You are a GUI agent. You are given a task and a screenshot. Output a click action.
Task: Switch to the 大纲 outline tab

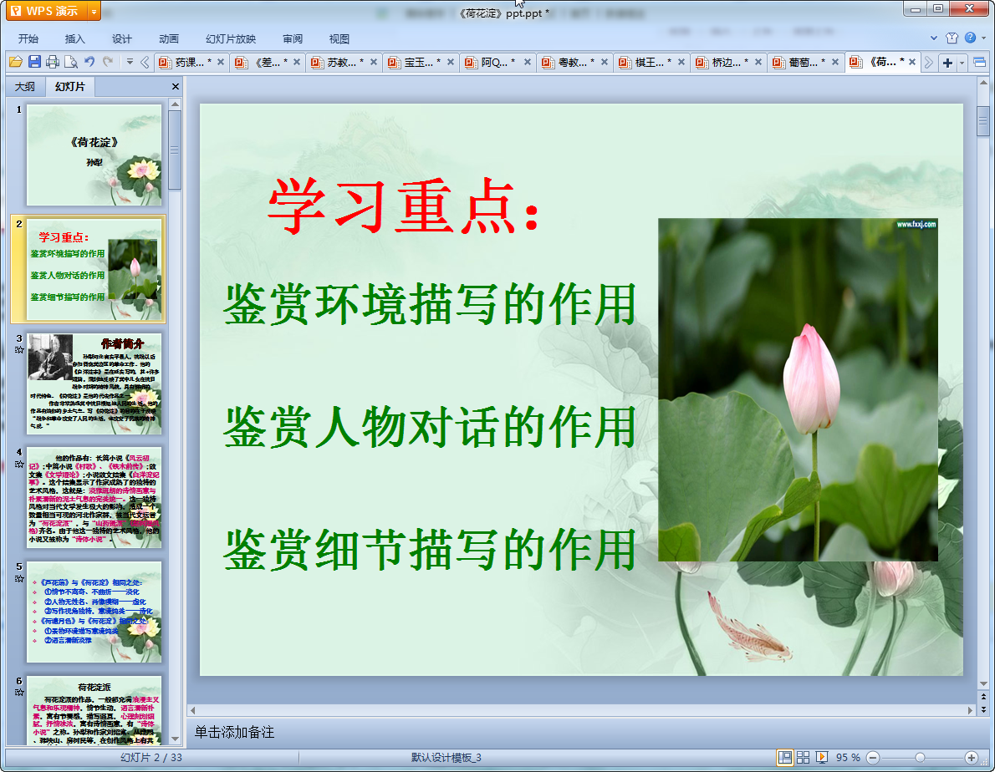click(25, 86)
